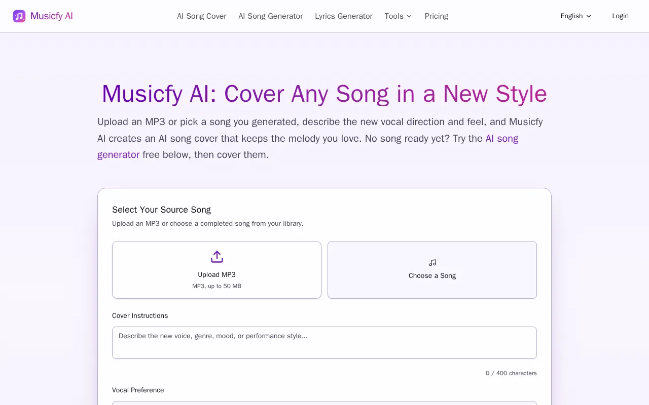Open the English language selector
The width and height of the screenshot is (649, 405).
click(576, 16)
